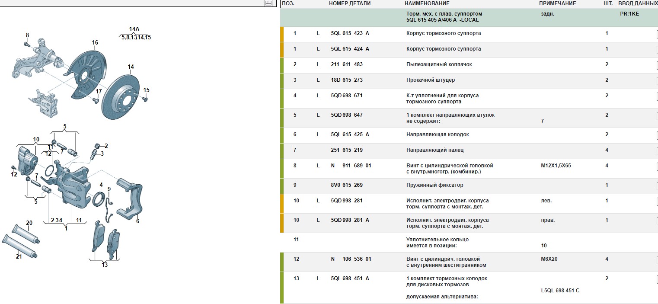The width and height of the screenshot is (658, 304).
Task: Select callout 14A above the parts list
Action: click(134, 29)
